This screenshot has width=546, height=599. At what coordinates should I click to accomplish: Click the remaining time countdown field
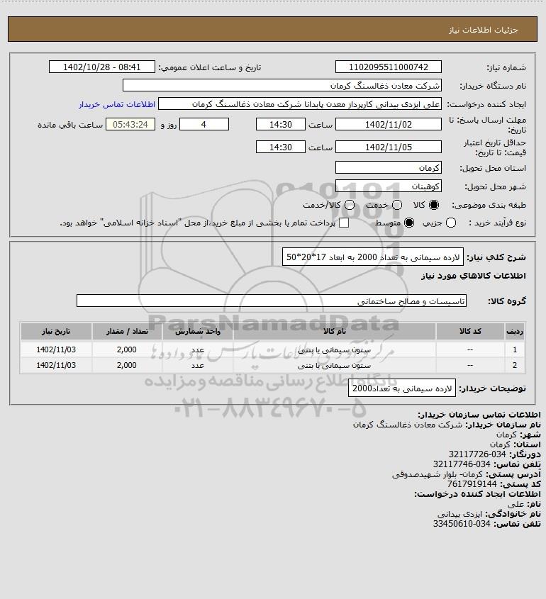130,124
